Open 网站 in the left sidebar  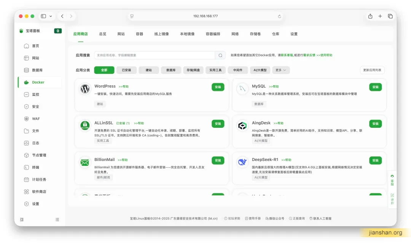coord(35,58)
